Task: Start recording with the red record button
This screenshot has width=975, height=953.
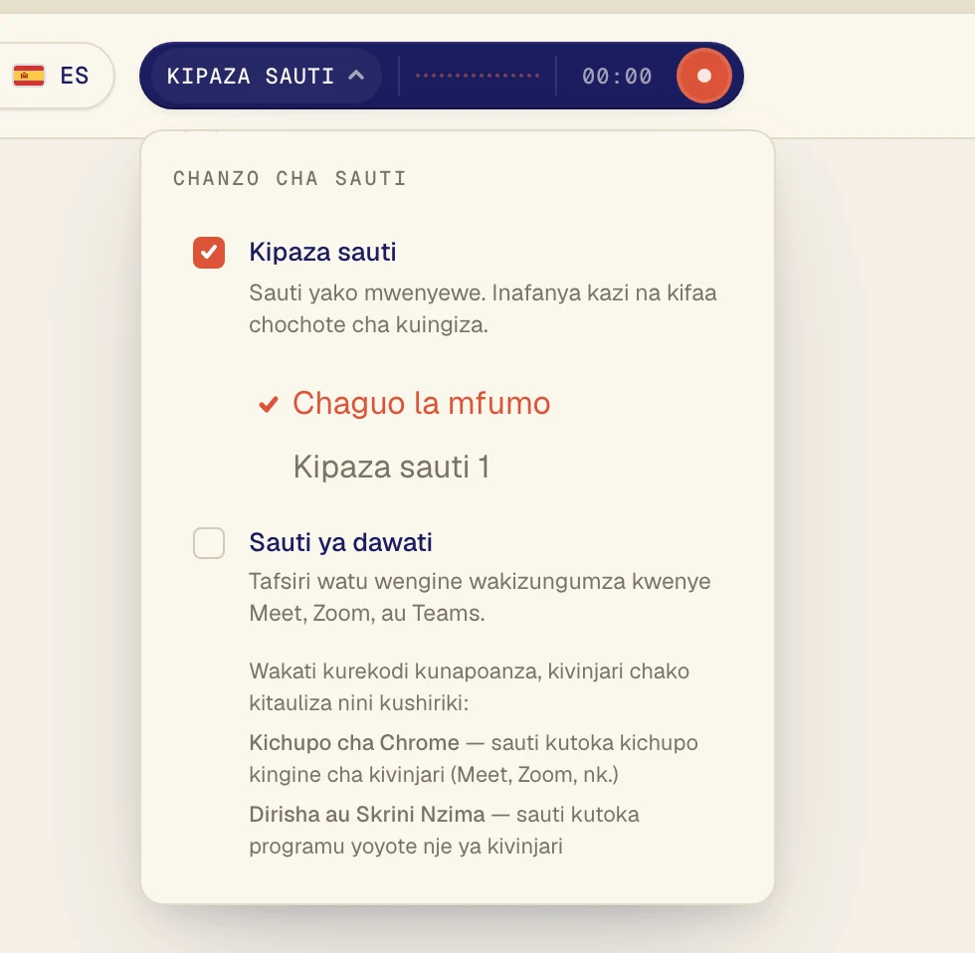Action: (704, 76)
